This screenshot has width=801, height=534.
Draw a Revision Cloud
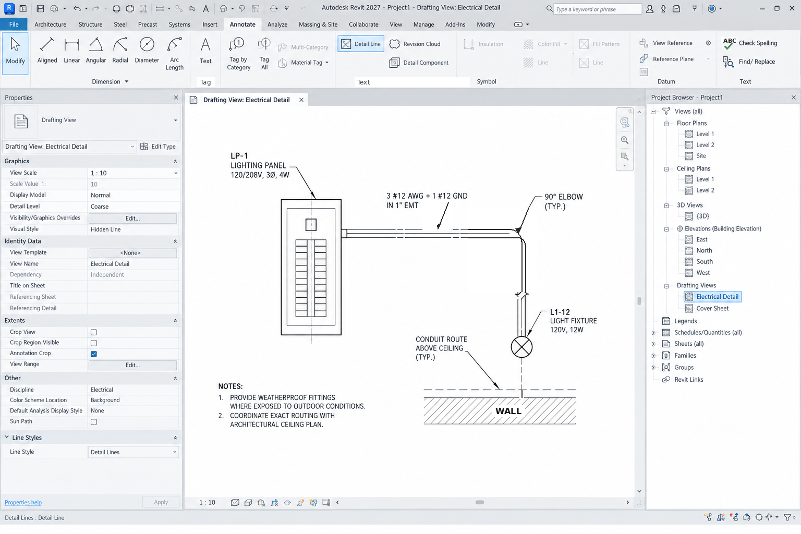[415, 44]
